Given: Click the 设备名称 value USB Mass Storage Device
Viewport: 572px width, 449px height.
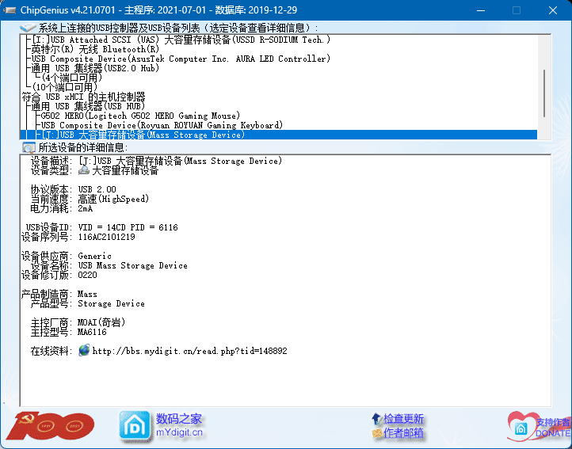Looking at the screenshot, I should [133, 265].
